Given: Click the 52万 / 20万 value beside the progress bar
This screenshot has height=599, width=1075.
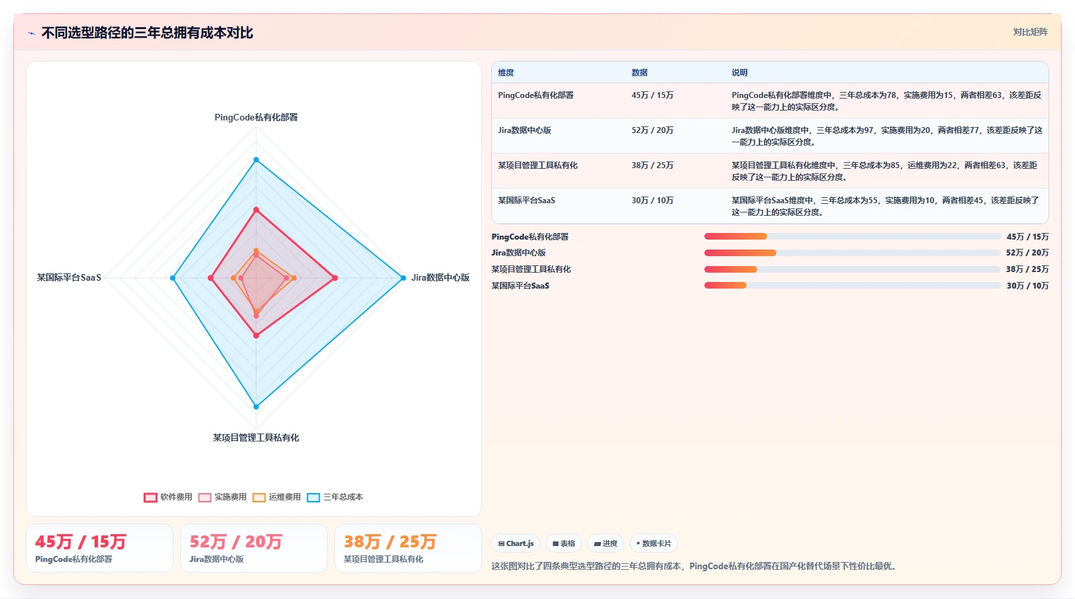Looking at the screenshot, I should 1027,253.
